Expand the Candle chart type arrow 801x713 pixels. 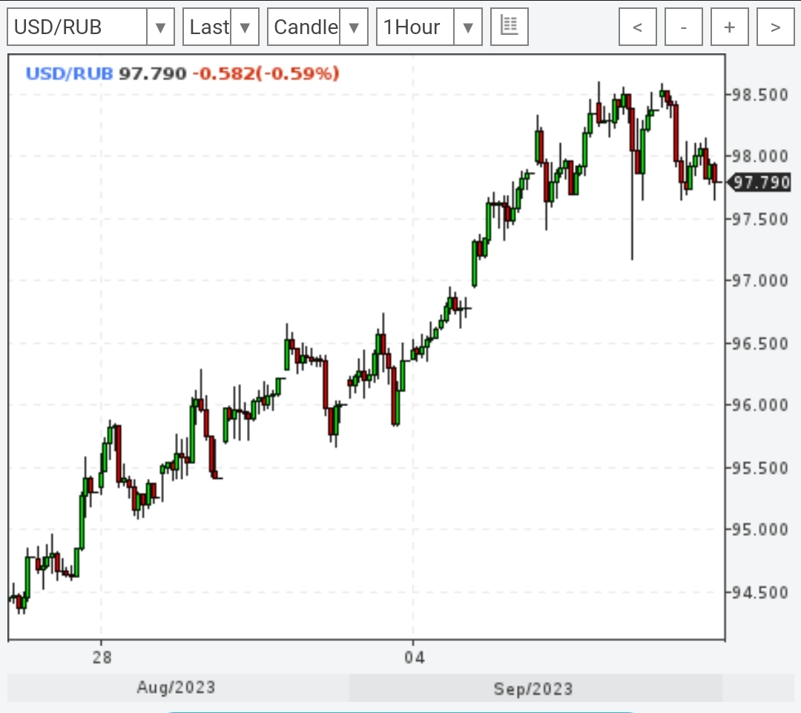354,27
